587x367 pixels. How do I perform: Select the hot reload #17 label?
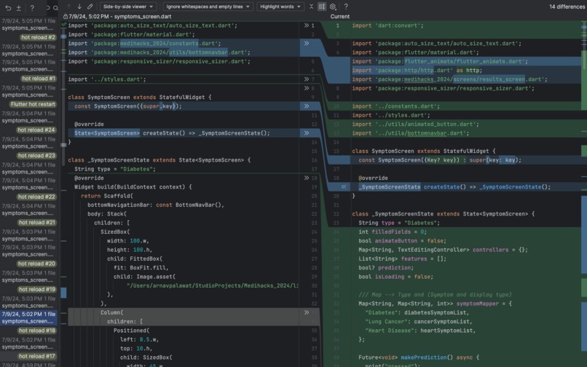[36, 357]
